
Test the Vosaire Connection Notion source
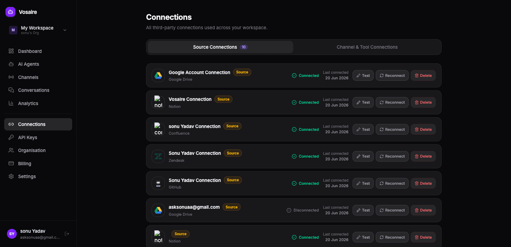click(363, 102)
